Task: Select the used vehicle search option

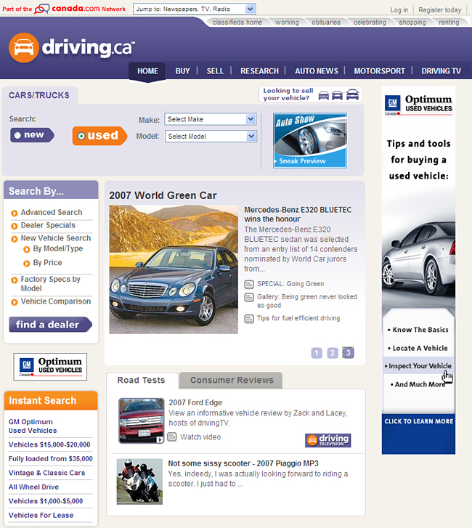Action: pyautogui.click(x=98, y=136)
